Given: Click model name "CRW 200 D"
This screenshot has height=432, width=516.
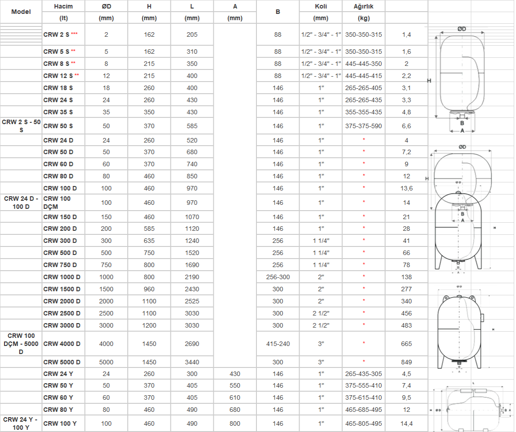Looking at the screenshot, I should click(60, 229).
